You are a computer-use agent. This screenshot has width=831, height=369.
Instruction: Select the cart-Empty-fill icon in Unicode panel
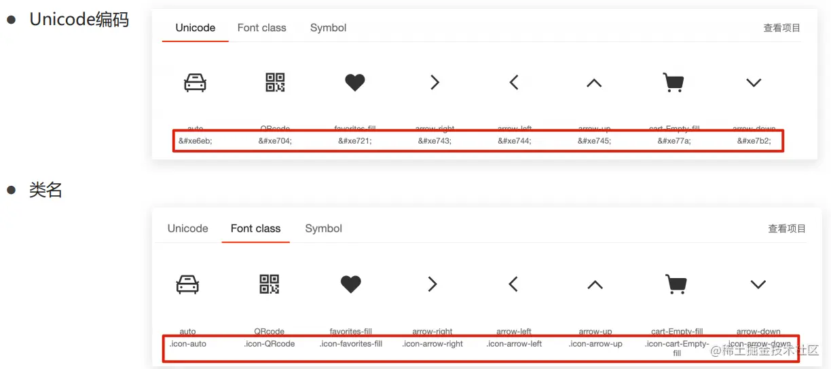tap(673, 83)
